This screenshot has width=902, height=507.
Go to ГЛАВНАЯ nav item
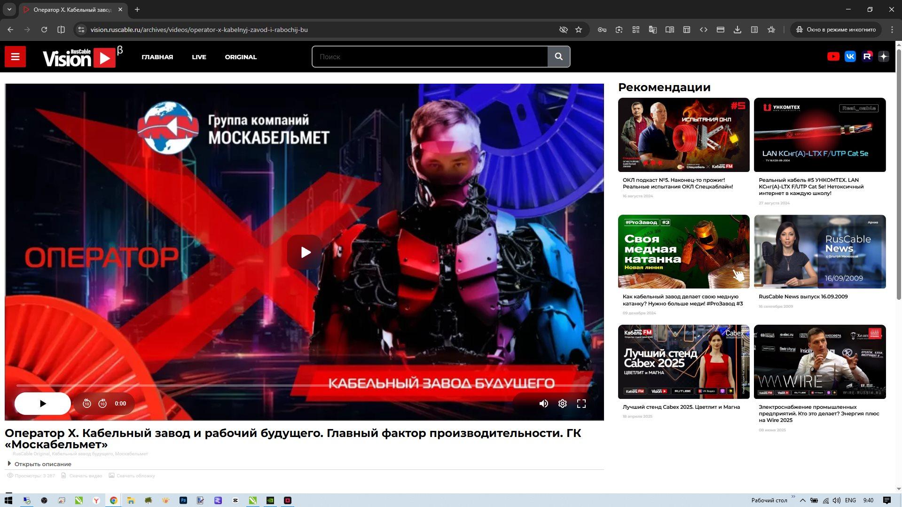click(157, 57)
